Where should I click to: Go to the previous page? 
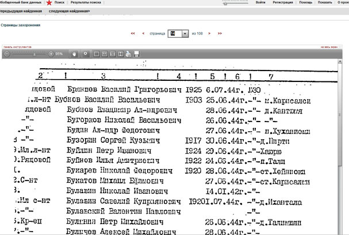coord(143,34)
